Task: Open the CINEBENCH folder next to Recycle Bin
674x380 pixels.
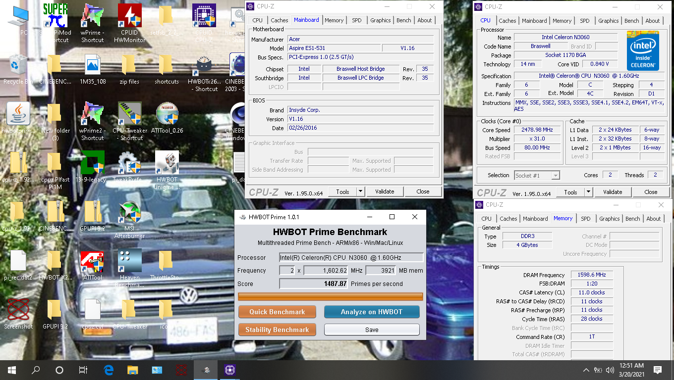Action: point(56,69)
